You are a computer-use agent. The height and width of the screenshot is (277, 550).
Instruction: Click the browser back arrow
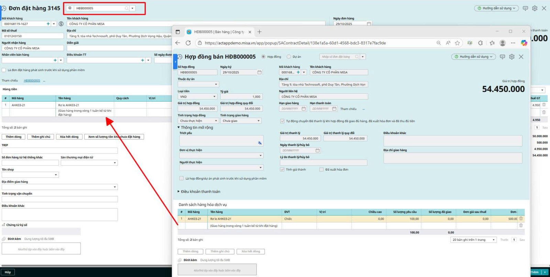[178, 43]
